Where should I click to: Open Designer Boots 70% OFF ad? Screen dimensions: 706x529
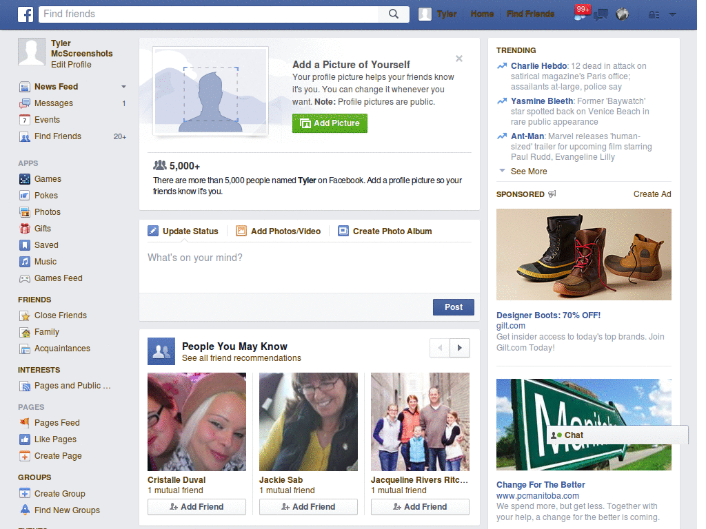coord(548,315)
